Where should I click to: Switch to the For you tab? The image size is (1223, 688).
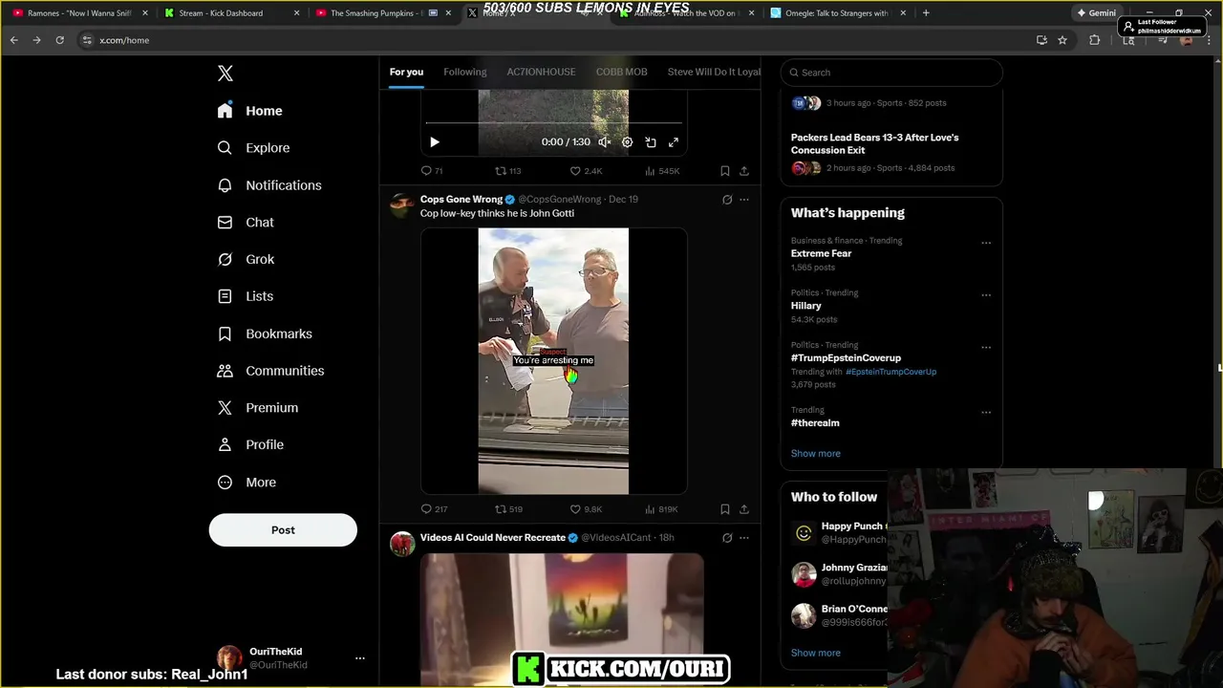tap(406, 72)
